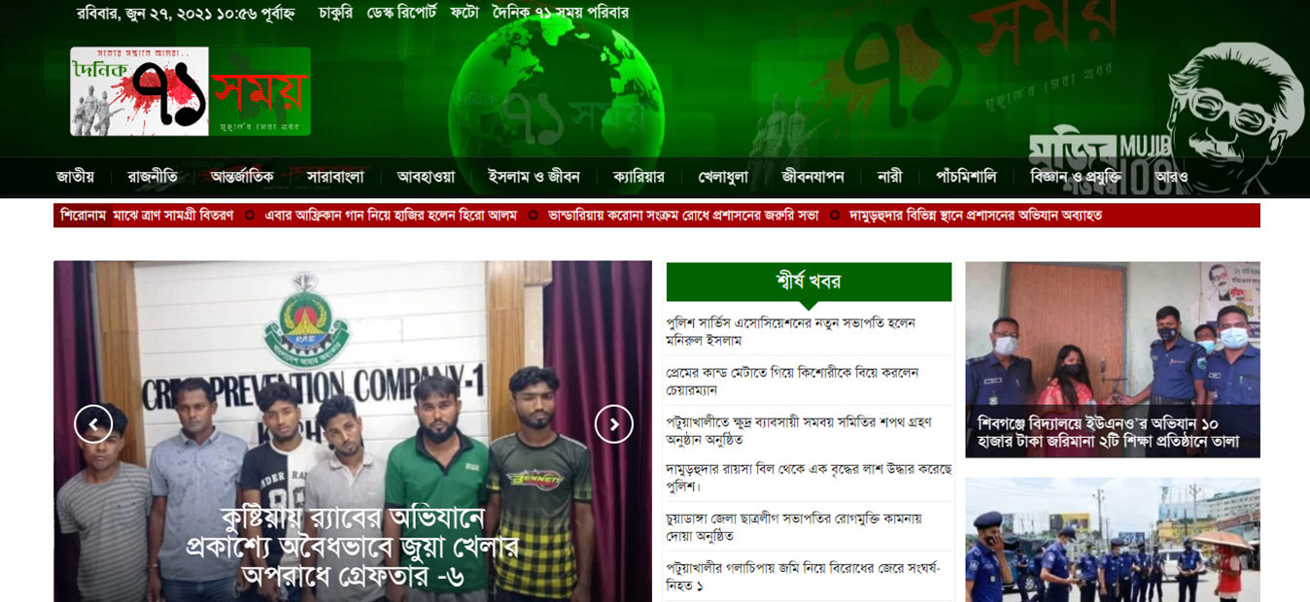Open the জাতীয় menu item
This screenshot has height=602, width=1310.
point(75,177)
